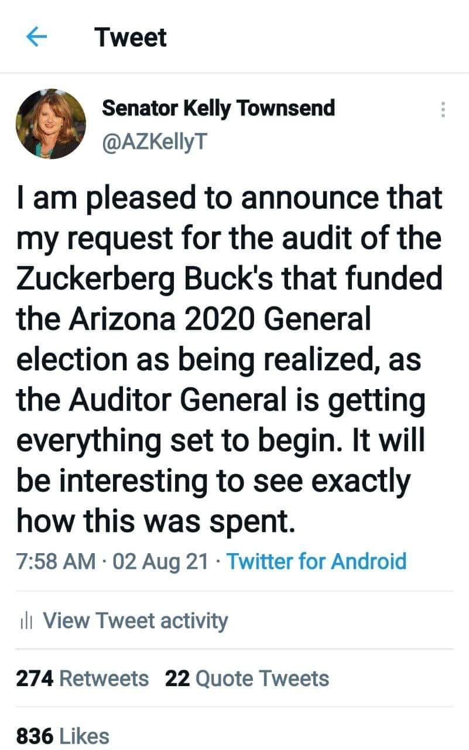Open Kelly Townsend's profile picture
The width and height of the screenshot is (469, 750).
coord(50,125)
